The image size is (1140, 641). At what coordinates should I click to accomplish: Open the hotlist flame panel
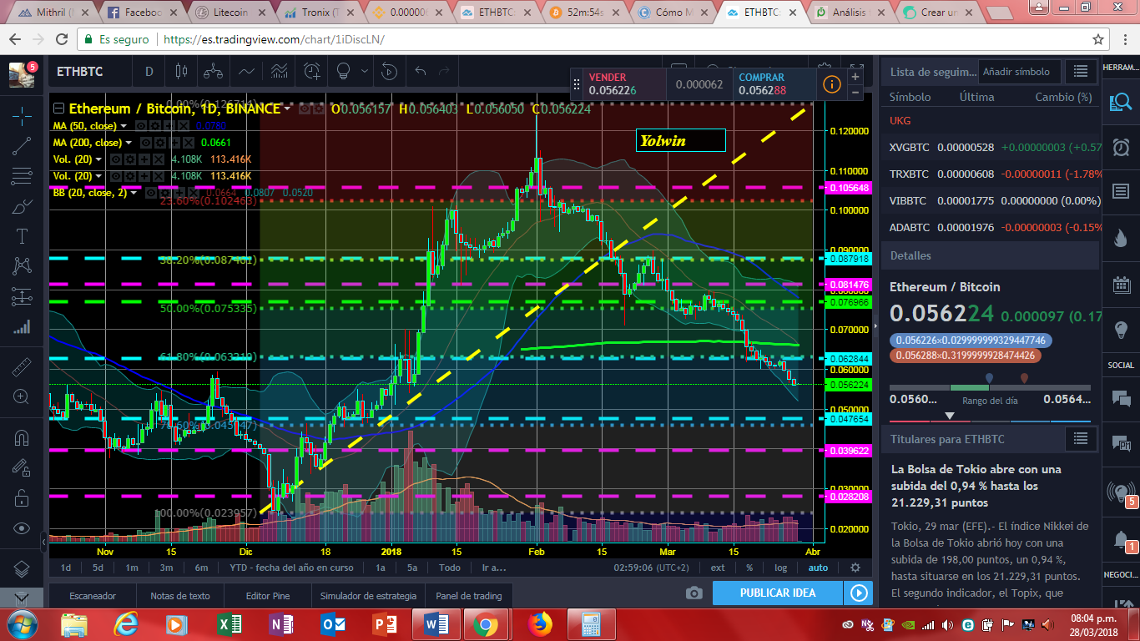tap(1119, 238)
